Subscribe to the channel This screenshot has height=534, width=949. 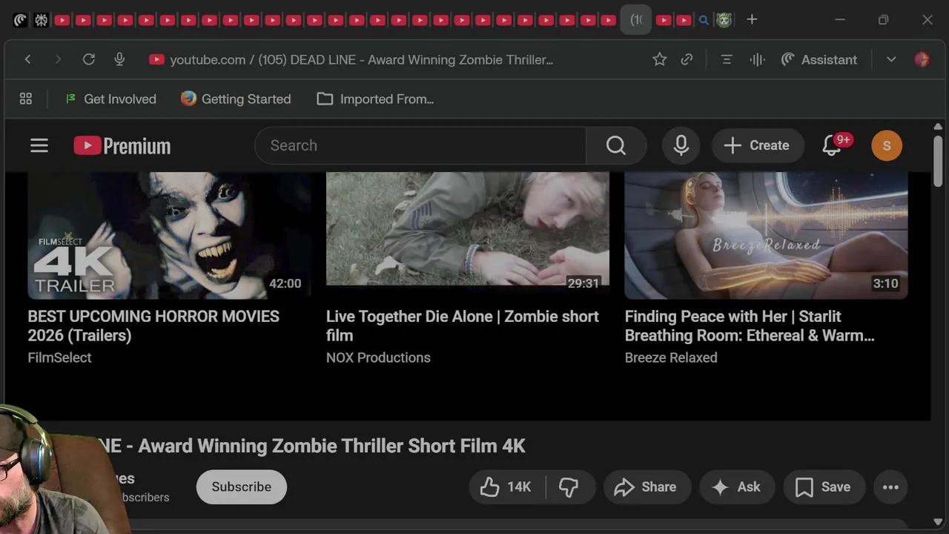[242, 487]
